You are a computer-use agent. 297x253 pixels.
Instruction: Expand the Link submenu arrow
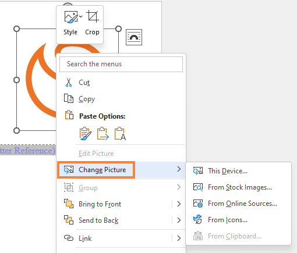179,238
